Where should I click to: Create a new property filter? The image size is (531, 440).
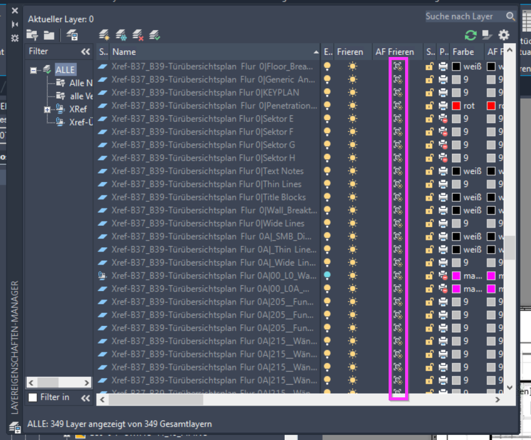click(32, 35)
